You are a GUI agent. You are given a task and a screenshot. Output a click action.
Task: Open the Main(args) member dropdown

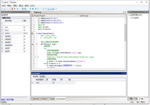click(102, 16)
